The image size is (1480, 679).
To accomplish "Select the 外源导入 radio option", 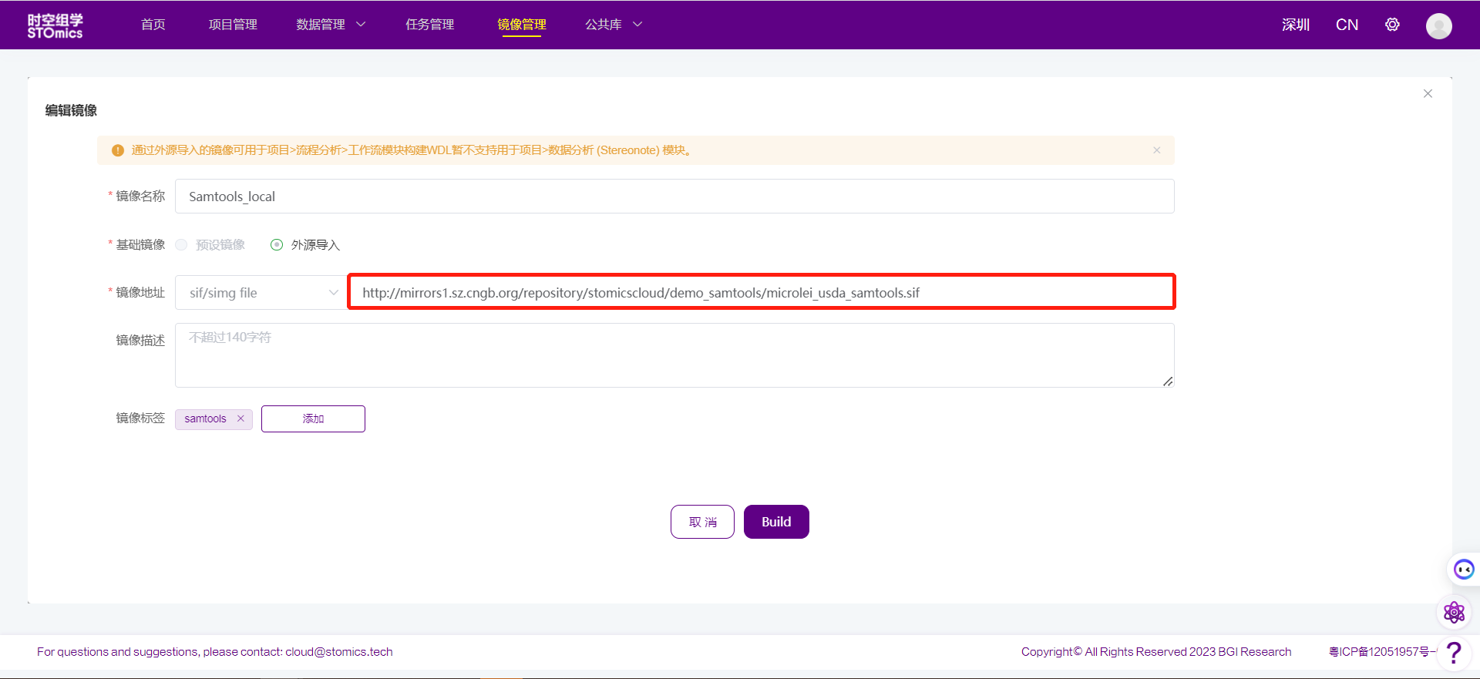I will [x=277, y=245].
